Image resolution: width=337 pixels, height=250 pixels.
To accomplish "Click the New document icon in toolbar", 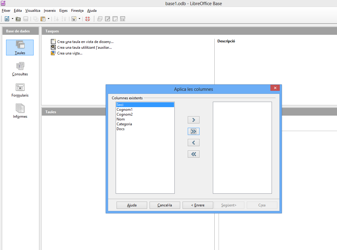I will (x=7, y=19).
